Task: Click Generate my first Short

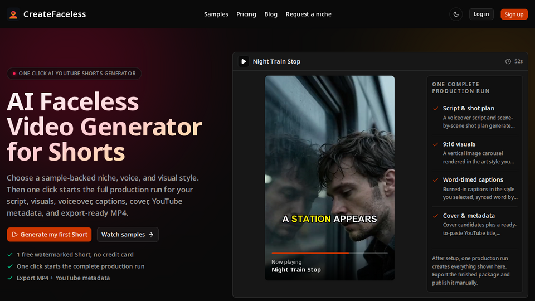Action: [x=49, y=235]
